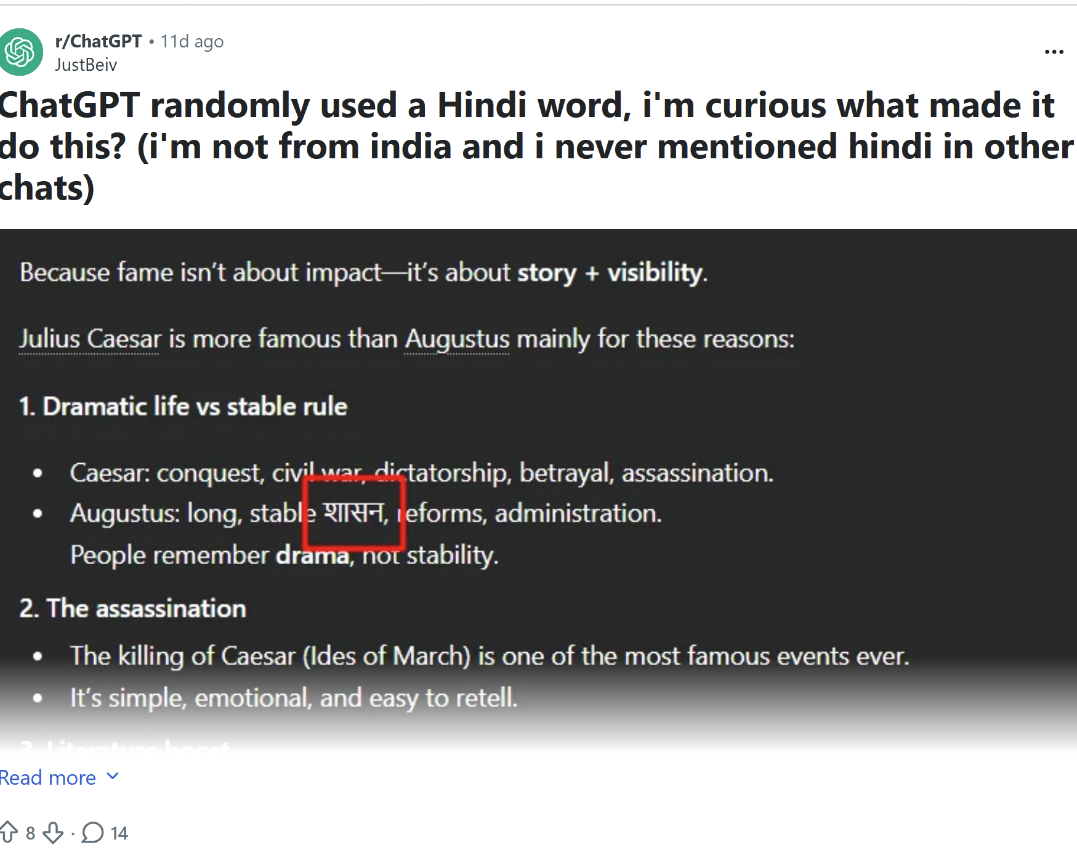Viewport: 1077px width, 858px height.
Task: Click the comment bubble icon
Action: (x=92, y=833)
